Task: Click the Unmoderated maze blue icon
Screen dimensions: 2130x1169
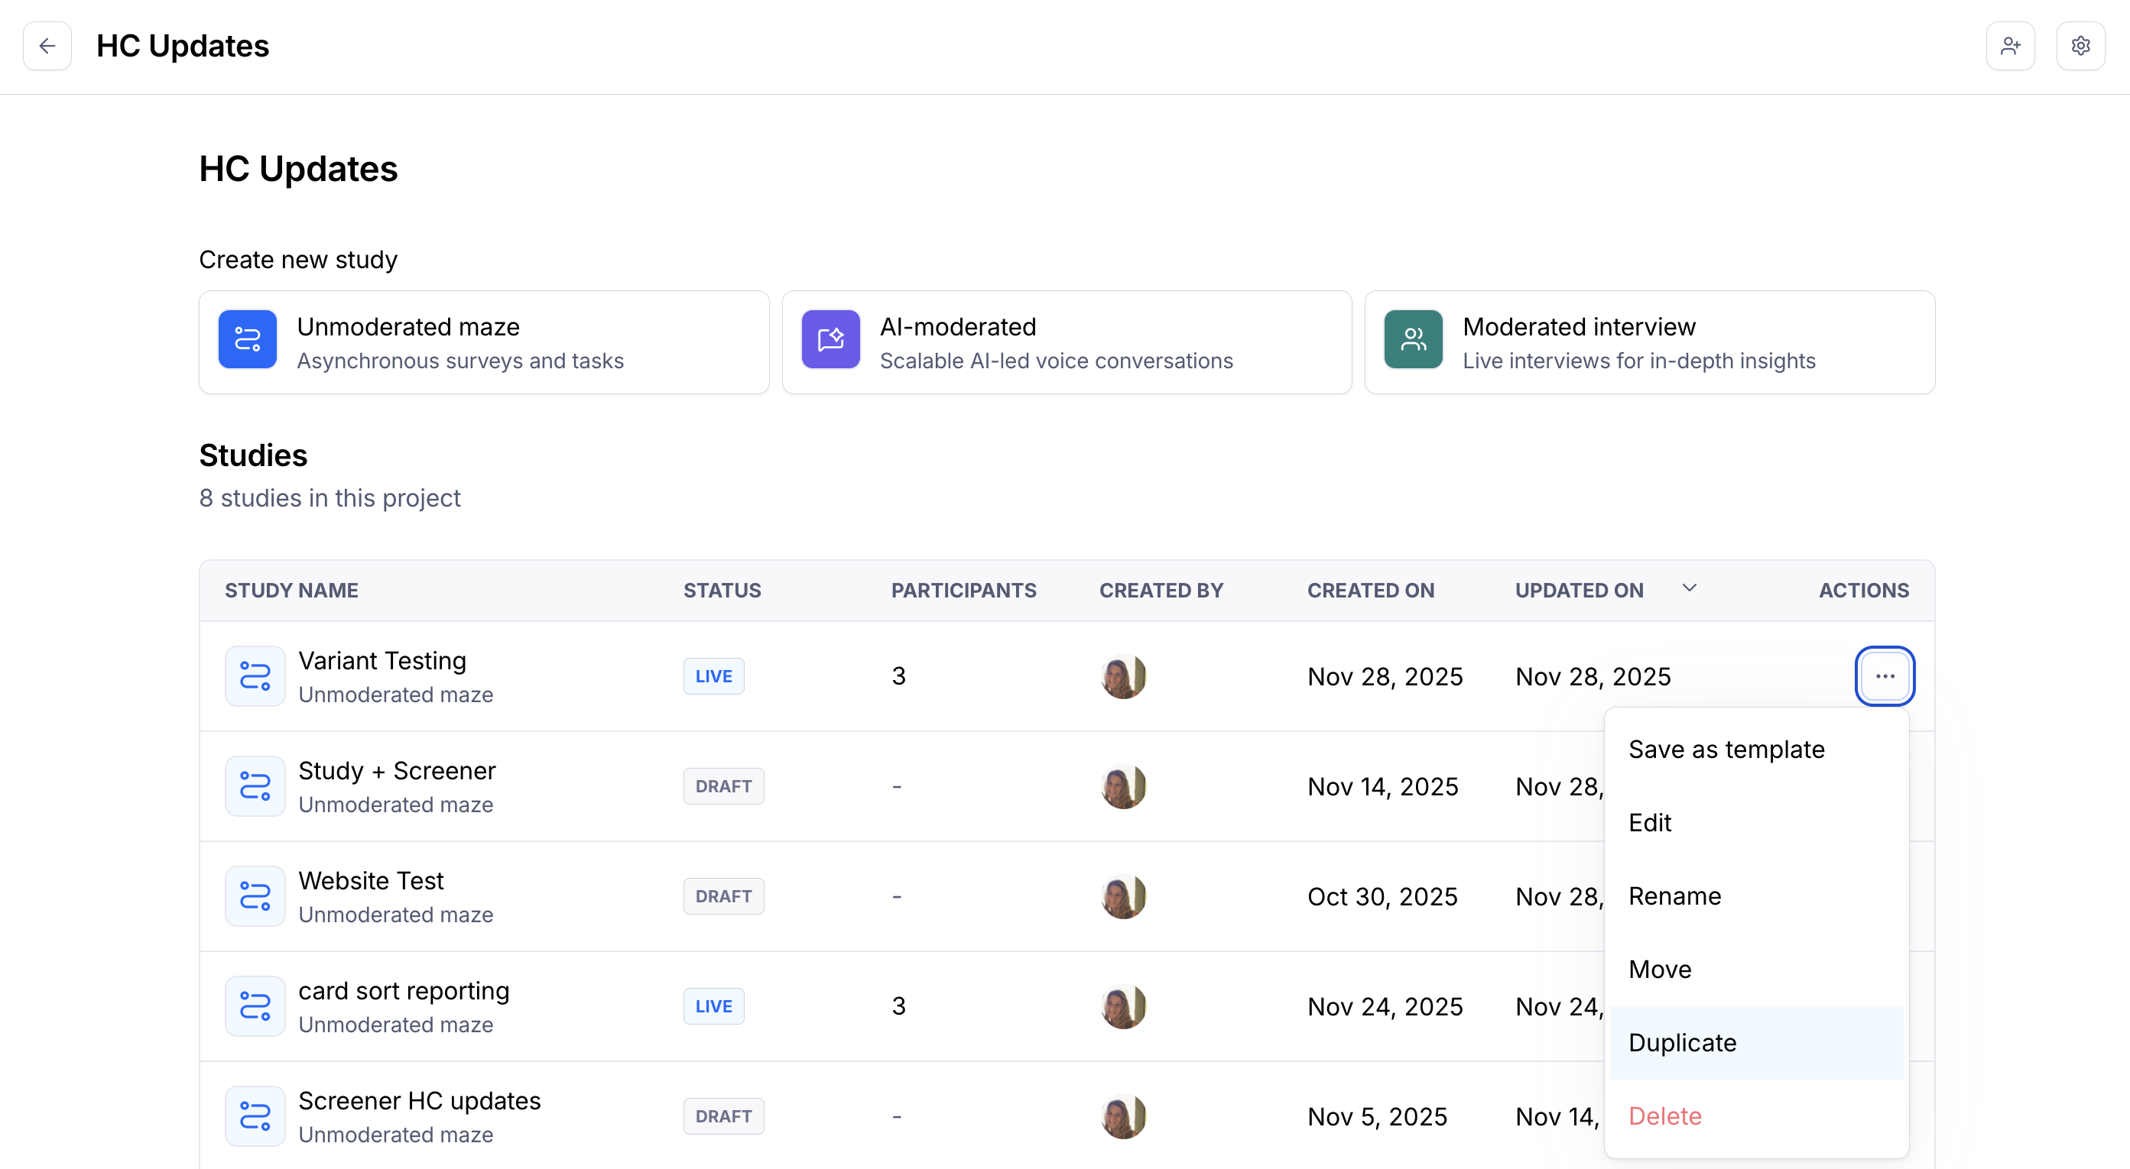Action: tap(247, 339)
